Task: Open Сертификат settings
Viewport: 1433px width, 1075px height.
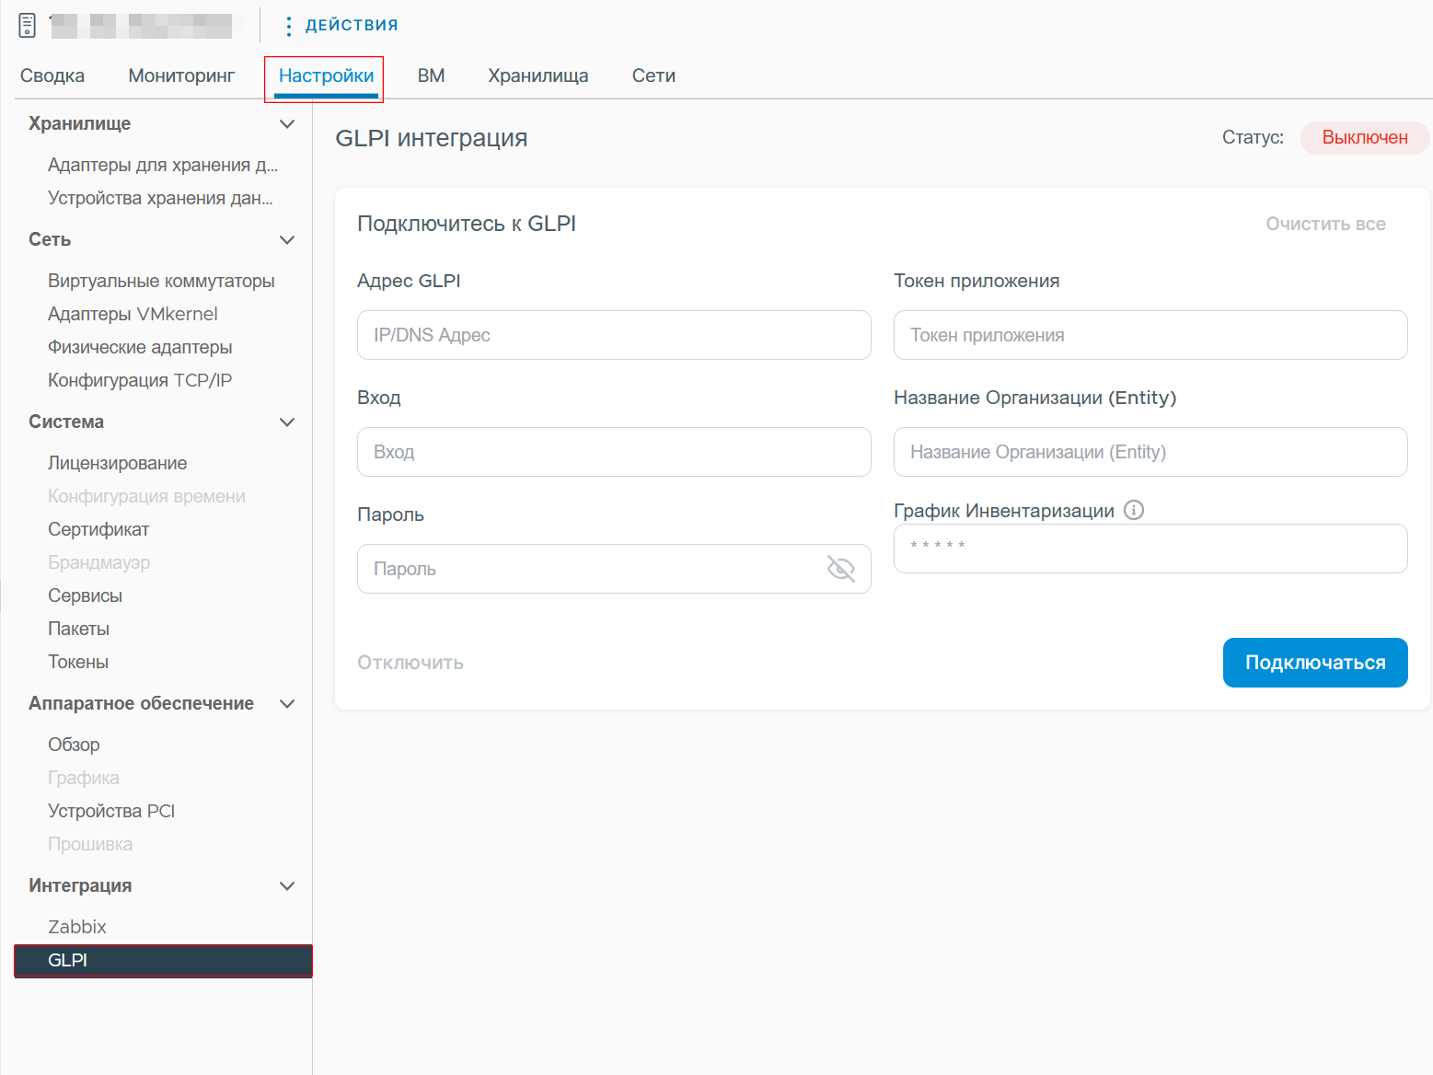Action: (98, 529)
